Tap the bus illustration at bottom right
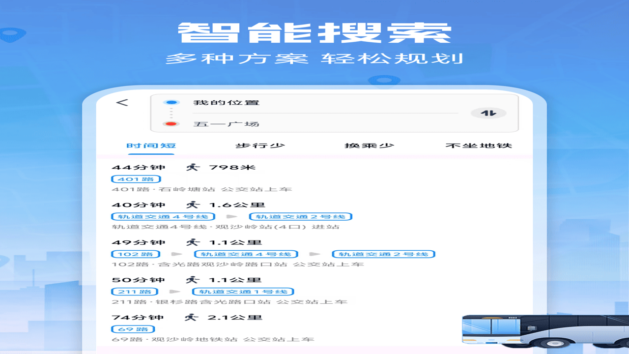Viewport: 629px width, 354px height. click(545, 332)
